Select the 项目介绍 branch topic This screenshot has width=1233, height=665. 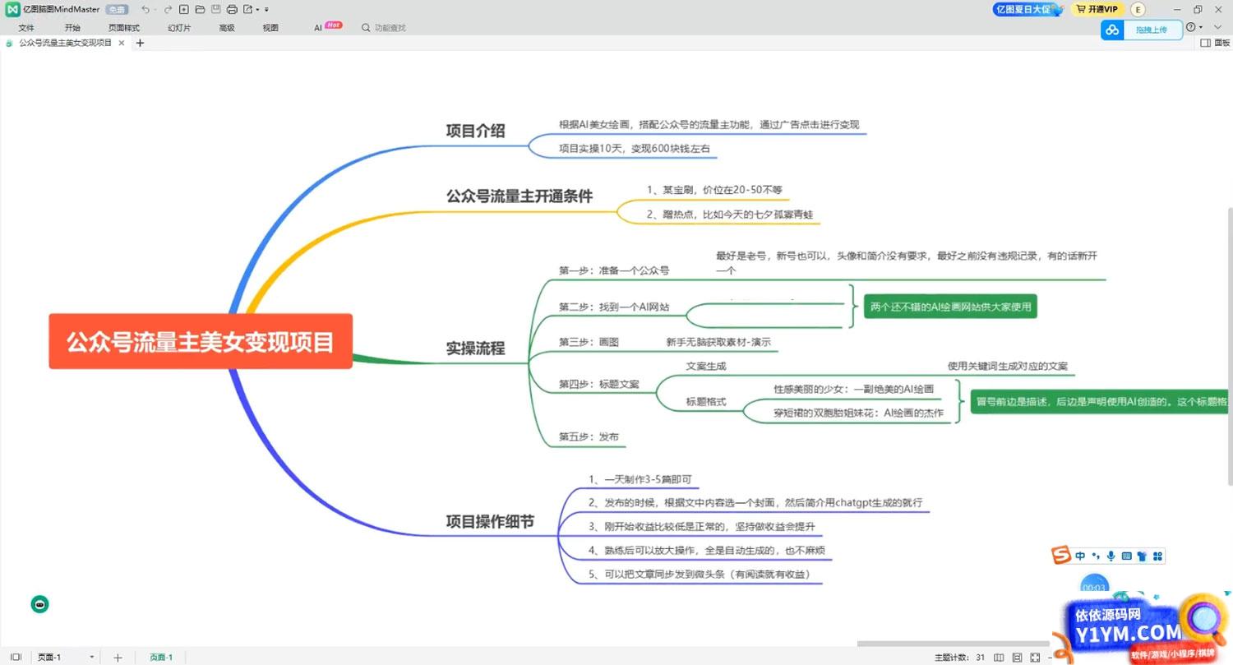point(475,131)
